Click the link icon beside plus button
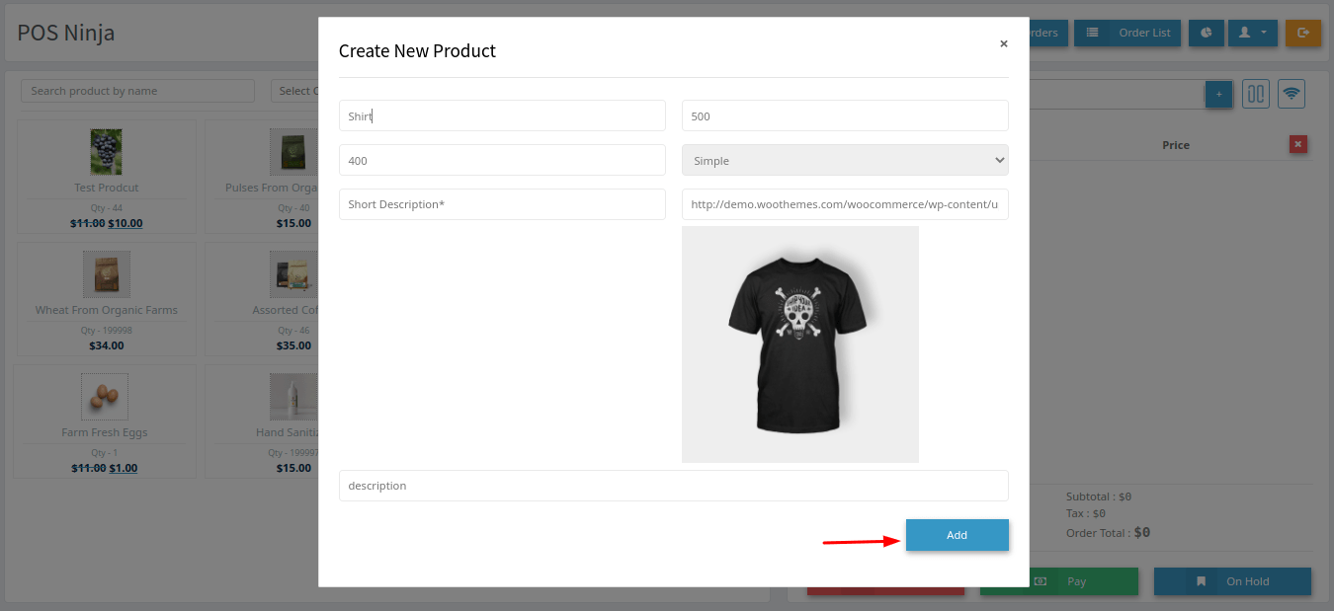The width and height of the screenshot is (1334, 611). click(x=1255, y=94)
